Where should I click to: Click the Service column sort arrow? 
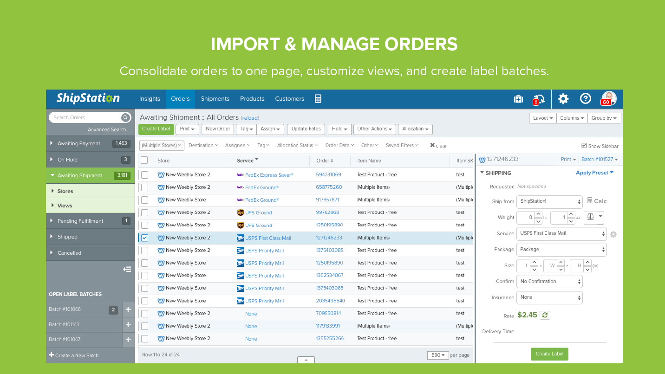click(x=257, y=160)
